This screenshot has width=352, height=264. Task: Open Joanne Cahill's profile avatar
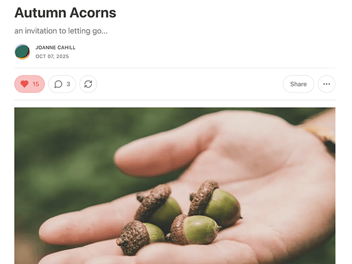22,52
